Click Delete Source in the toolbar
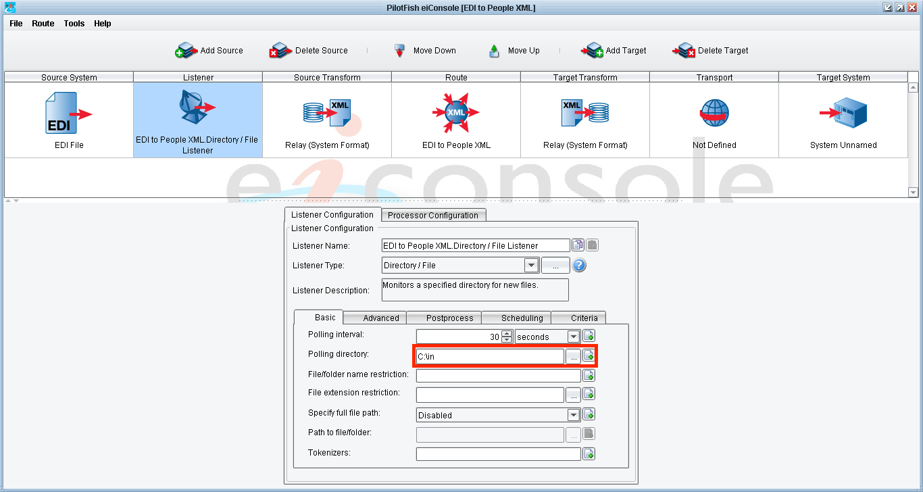Screen dimensions: 923x492 309,51
